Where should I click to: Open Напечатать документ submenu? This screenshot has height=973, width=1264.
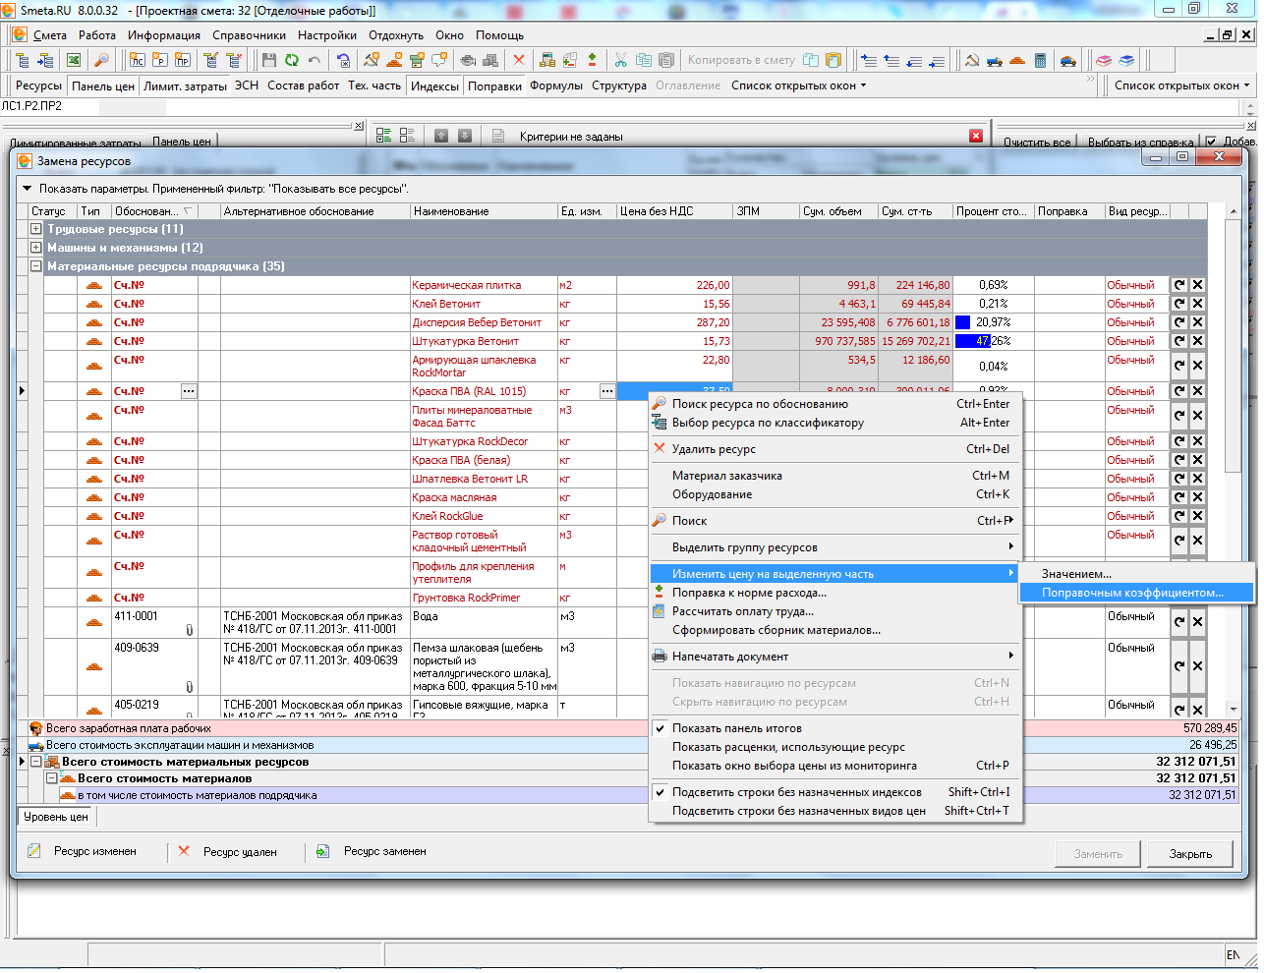point(835,657)
